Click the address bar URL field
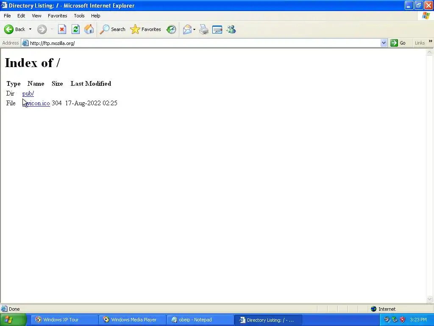Screen dimensions: 434x326 pos(204,43)
